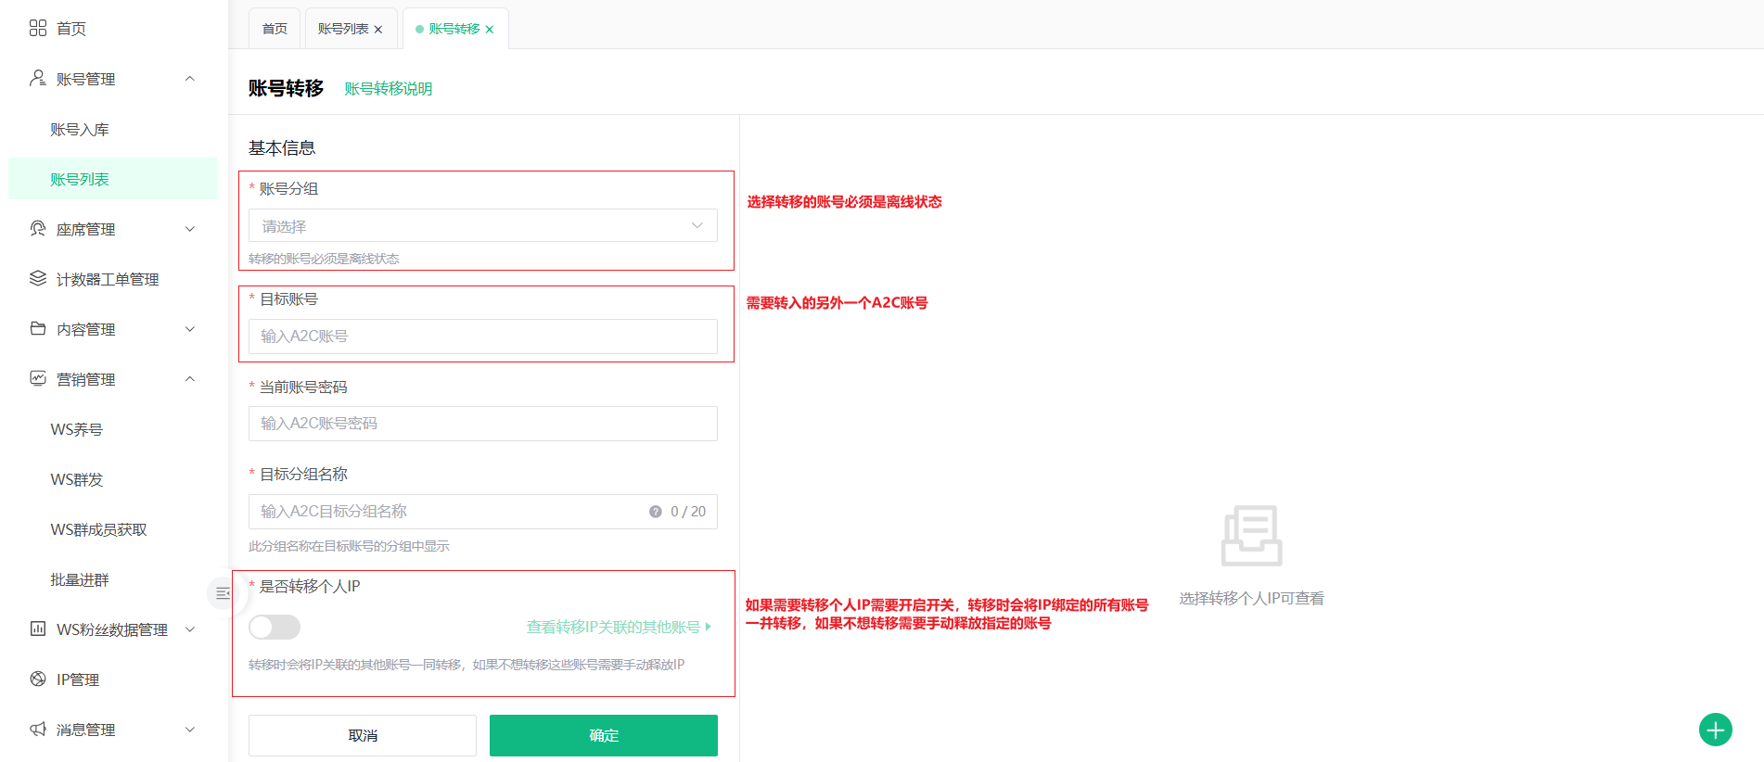
Task: Click the 座席管理 headset icon
Action: 37,229
